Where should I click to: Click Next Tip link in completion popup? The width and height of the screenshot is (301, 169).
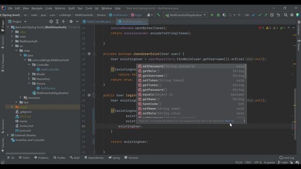point(229,121)
